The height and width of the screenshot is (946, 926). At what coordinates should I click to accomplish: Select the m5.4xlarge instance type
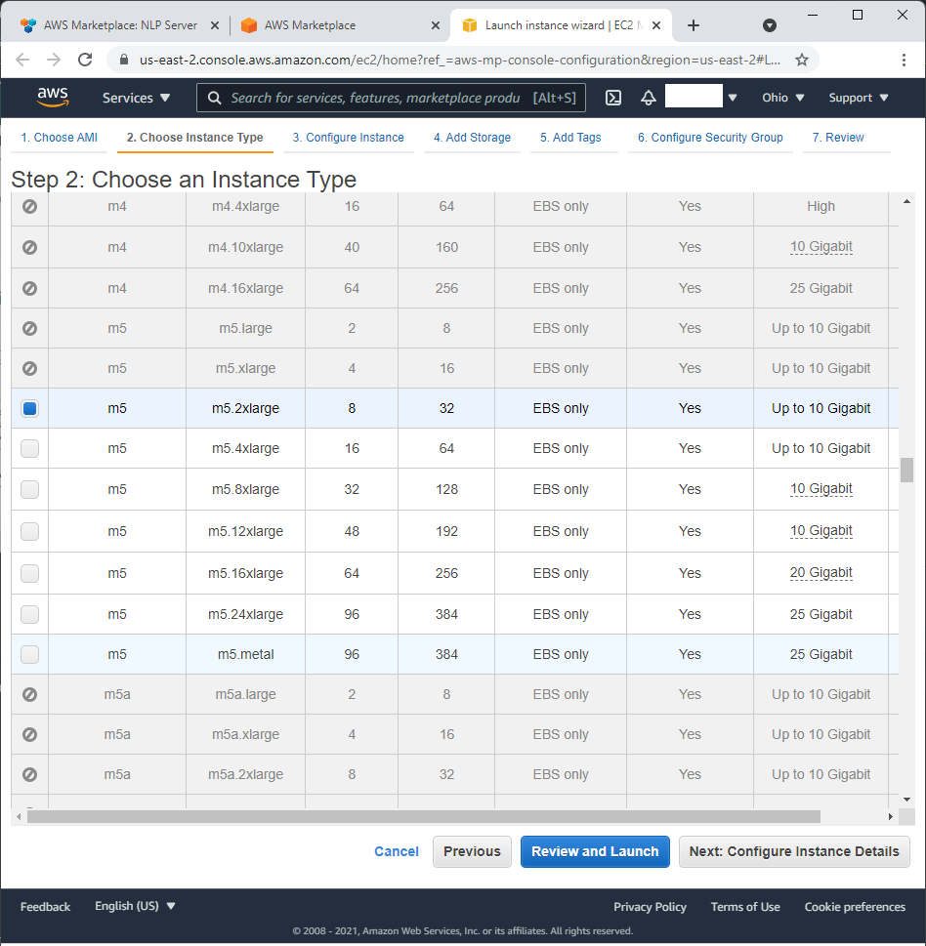[x=29, y=448]
